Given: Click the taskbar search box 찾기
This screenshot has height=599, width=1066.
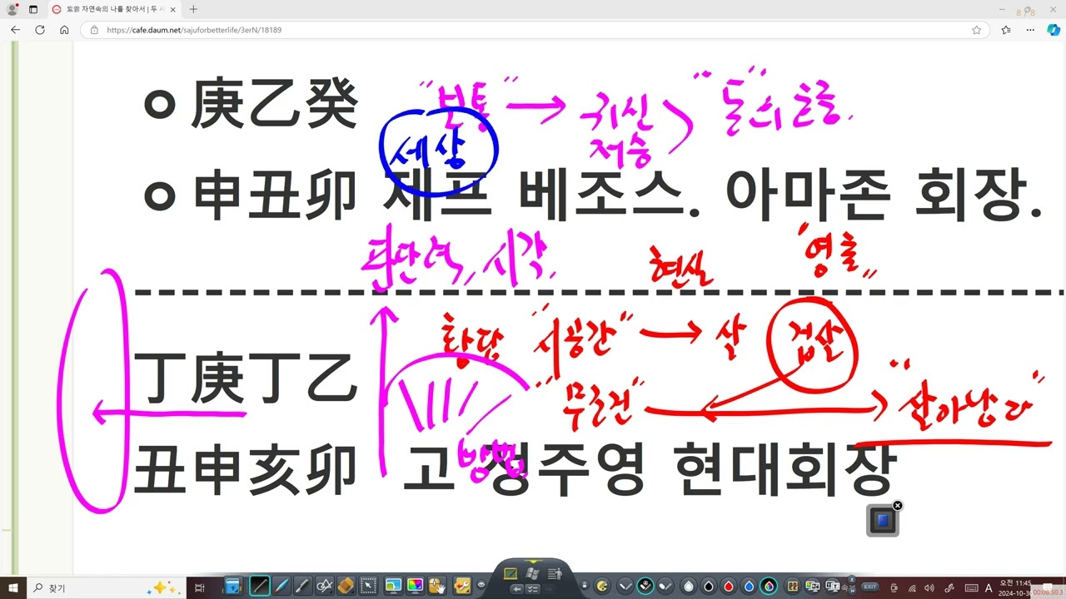Looking at the screenshot, I should (105, 587).
